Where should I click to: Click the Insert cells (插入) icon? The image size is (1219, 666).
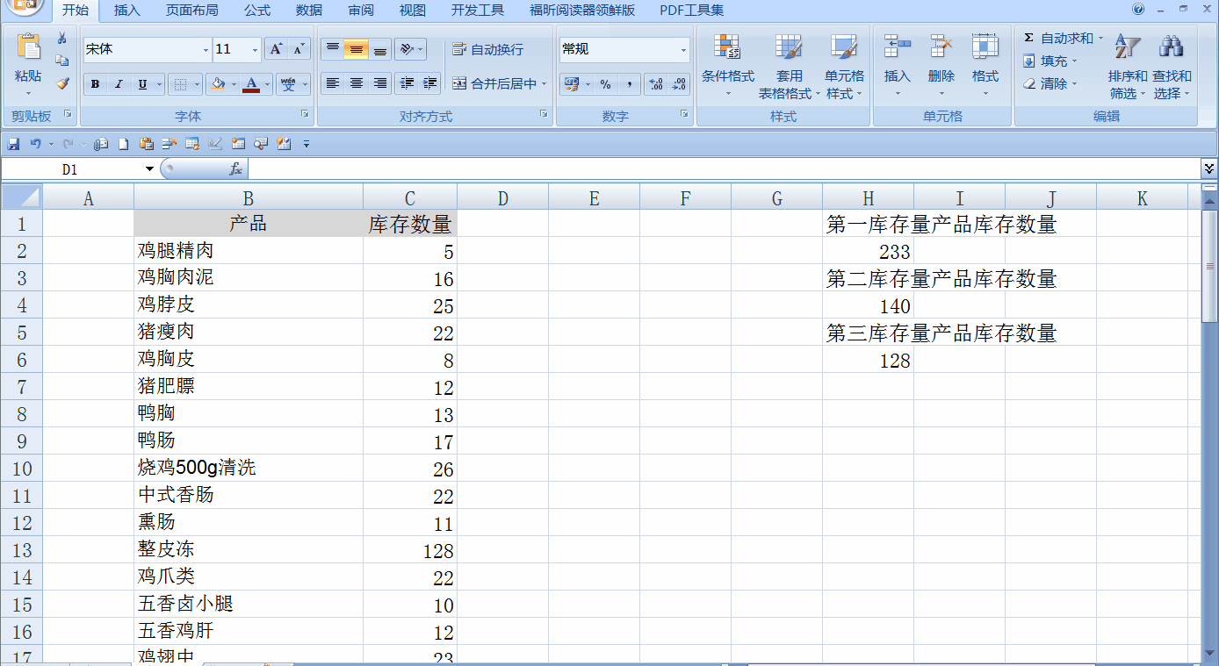(x=898, y=47)
